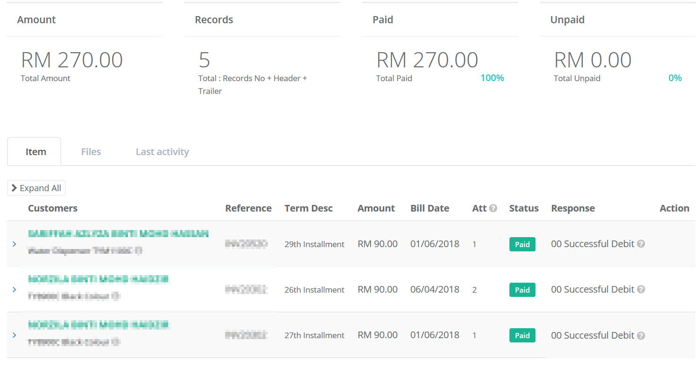
Task: Expand the 27th Installment row chevron
Action: (14, 335)
